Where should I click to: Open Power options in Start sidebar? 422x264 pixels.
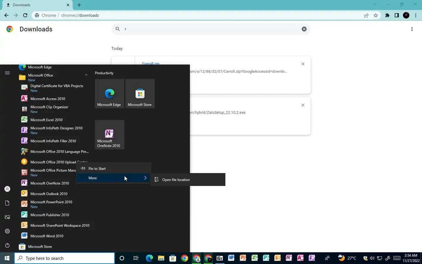click(x=7, y=245)
